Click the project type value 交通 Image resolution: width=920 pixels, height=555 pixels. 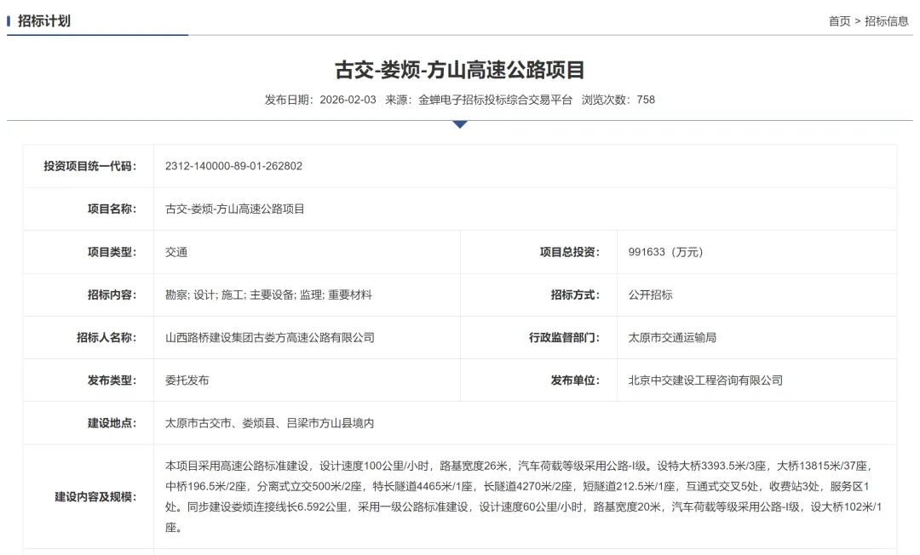[x=176, y=252]
